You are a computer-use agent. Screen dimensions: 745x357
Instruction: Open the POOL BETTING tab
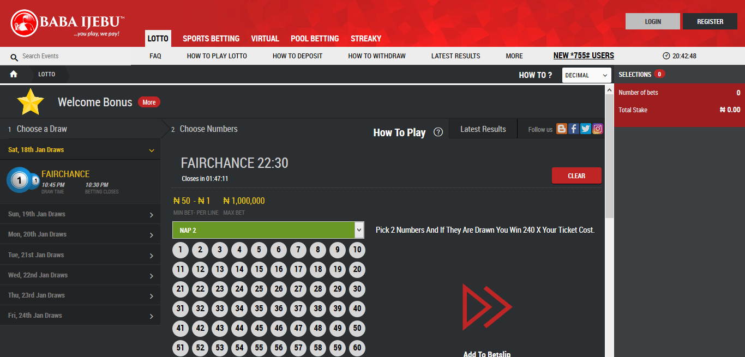(x=315, y=39)
